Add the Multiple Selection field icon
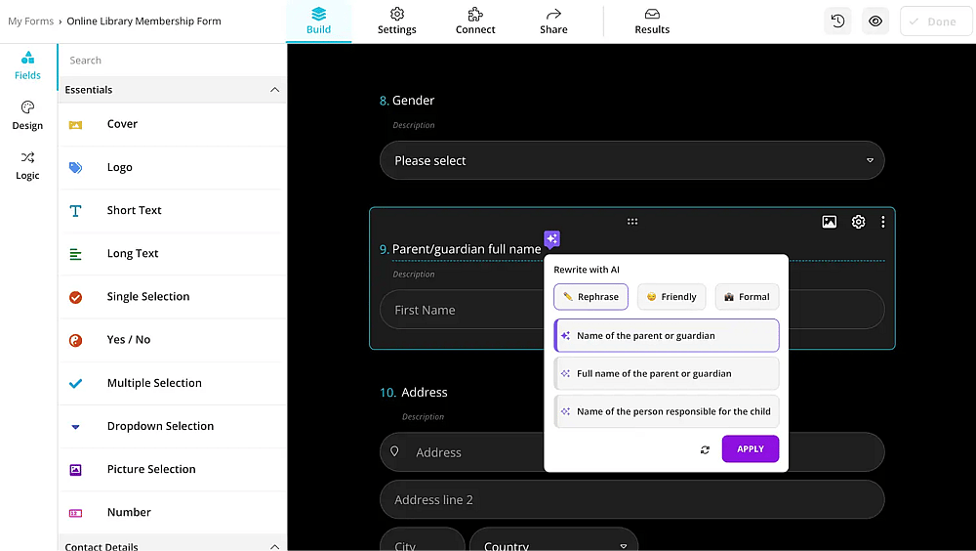Screen dimensions: 976x551 [x=75, y=383]
